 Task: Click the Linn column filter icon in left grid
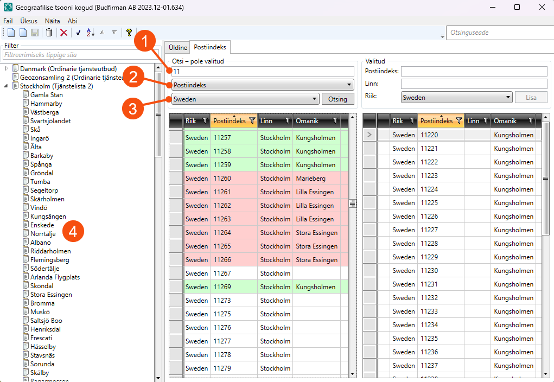click(x=287, y=121)
